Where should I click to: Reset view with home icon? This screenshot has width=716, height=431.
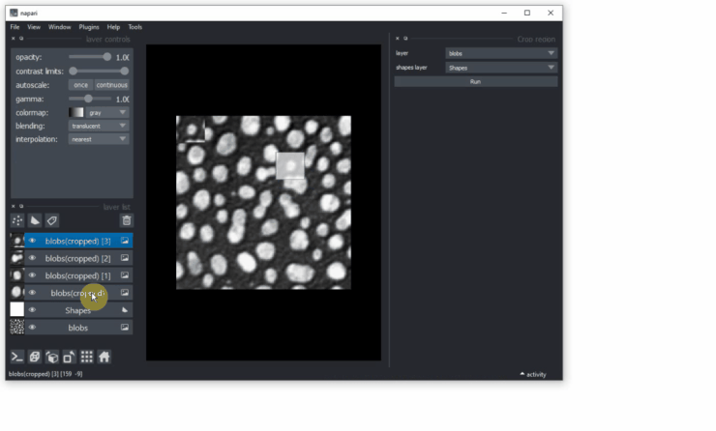click(x=104, y=357)
